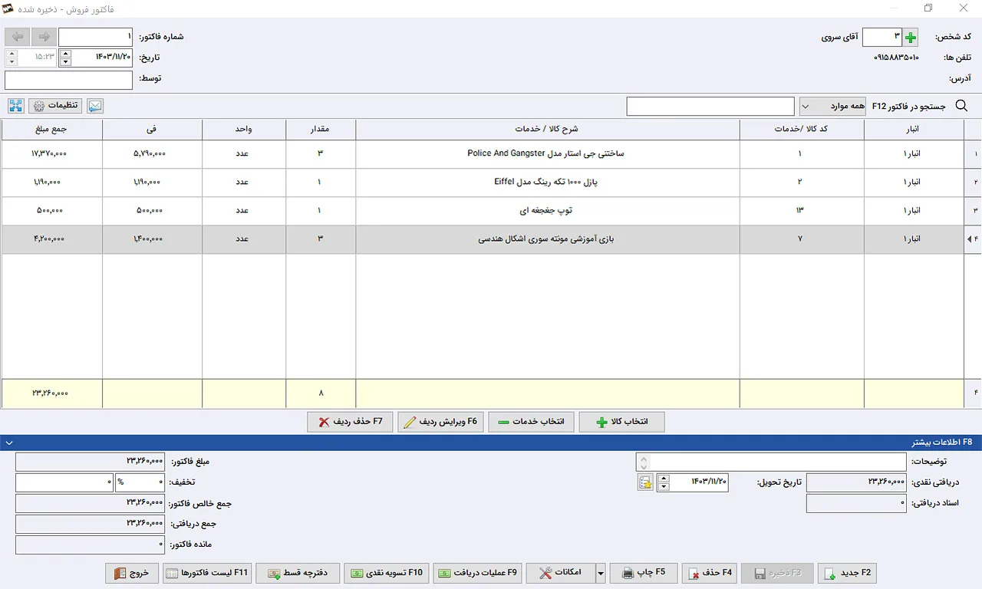Open دفترچه قسط installment book
This screenshot has width=982, height=589.
(x=298, y=573)
